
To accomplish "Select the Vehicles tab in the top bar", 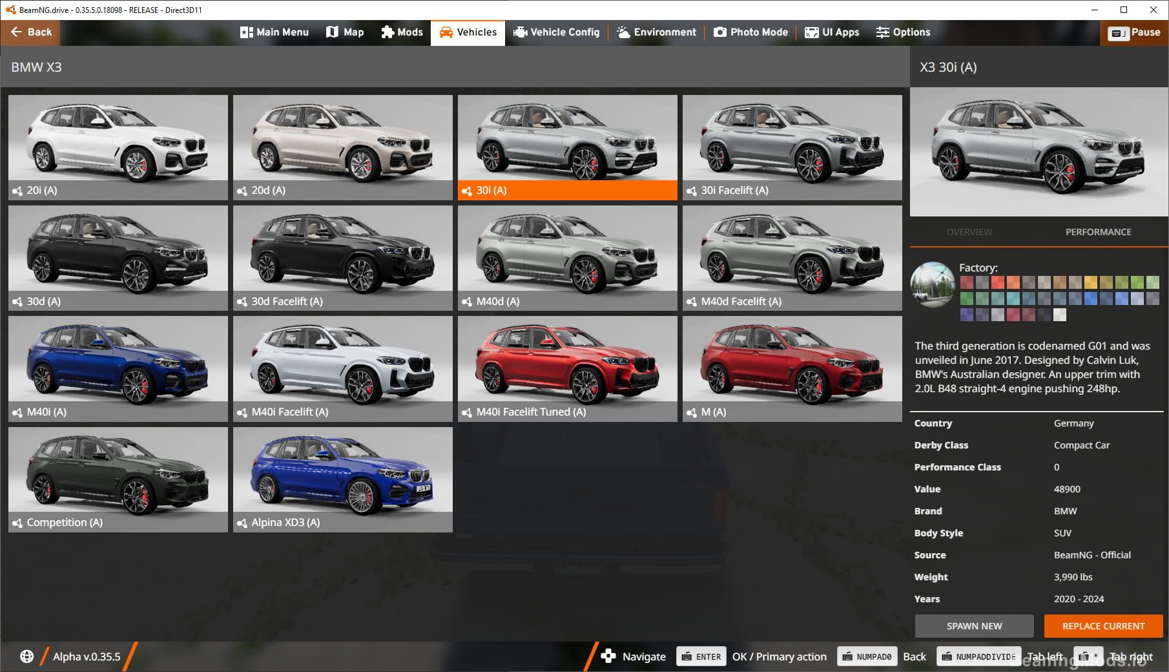I will [x=468, y=32].
